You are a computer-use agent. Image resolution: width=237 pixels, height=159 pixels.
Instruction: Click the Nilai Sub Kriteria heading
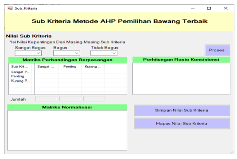pyautogui.click(x=29, y=36)
